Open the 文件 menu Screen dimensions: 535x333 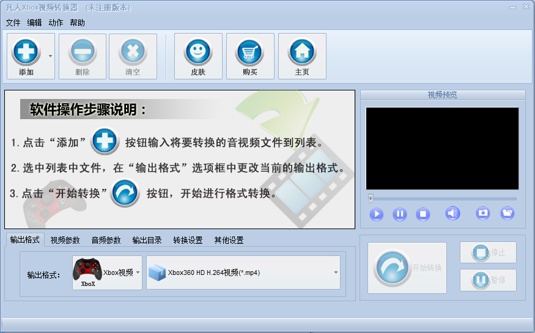pos(13,23)
